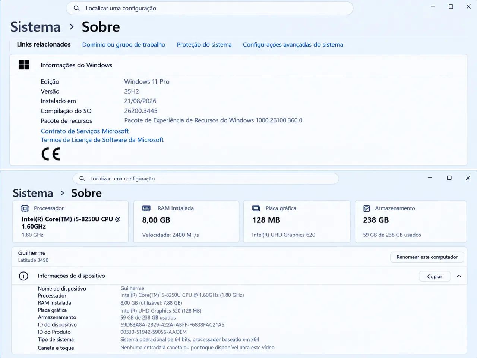The width and height of the screenshot is (477, 358).
Task: Click the Copiar button for device info
Action: [435, 276]
